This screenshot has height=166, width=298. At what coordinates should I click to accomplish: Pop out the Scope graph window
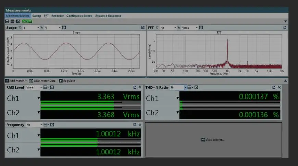[143, 28]
